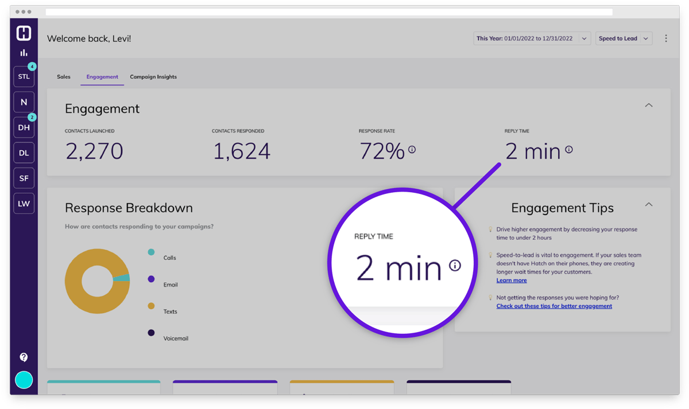Click the help question mark icon
This screenshot has height=409, width=689.
(x=24, y=357)
